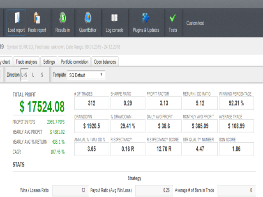Click the Load report icon
The width and height of the screenshot is (263, 197).
click(x=16, y=19)
